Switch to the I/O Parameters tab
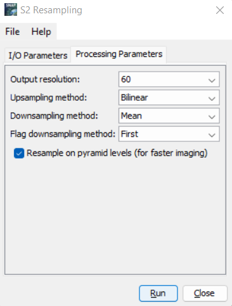The height and width of the screenshot is (306, 232). (37, 55)
